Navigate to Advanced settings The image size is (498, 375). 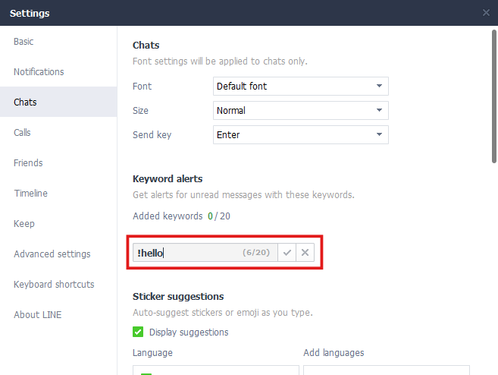[x=52, y=254]
